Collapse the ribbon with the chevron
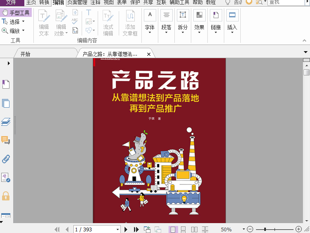This screenshot has height=233, width=310. pos(305,40)
